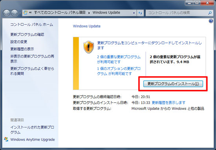Click 更新履歴を表示します link

tap(168, 103)
